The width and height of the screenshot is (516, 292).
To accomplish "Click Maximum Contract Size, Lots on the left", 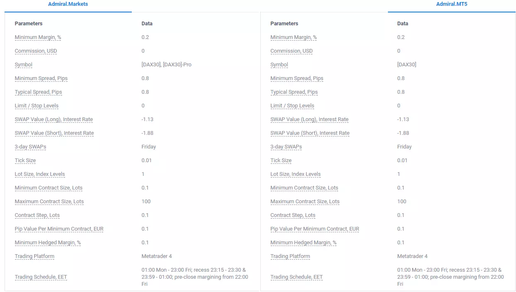I will 49,202.
